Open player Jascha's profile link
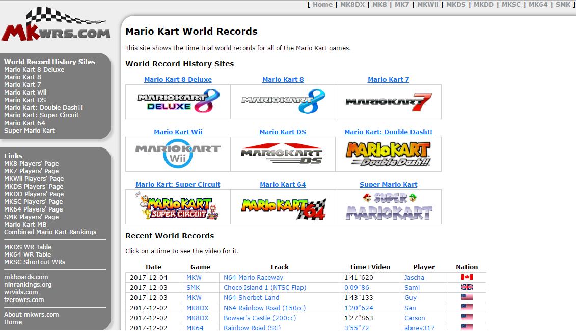Image resolution: width=576 pixels, height=331 pixels. [415, 278]
